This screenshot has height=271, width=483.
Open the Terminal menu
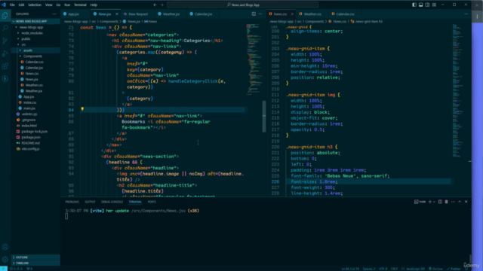(80, 5)
